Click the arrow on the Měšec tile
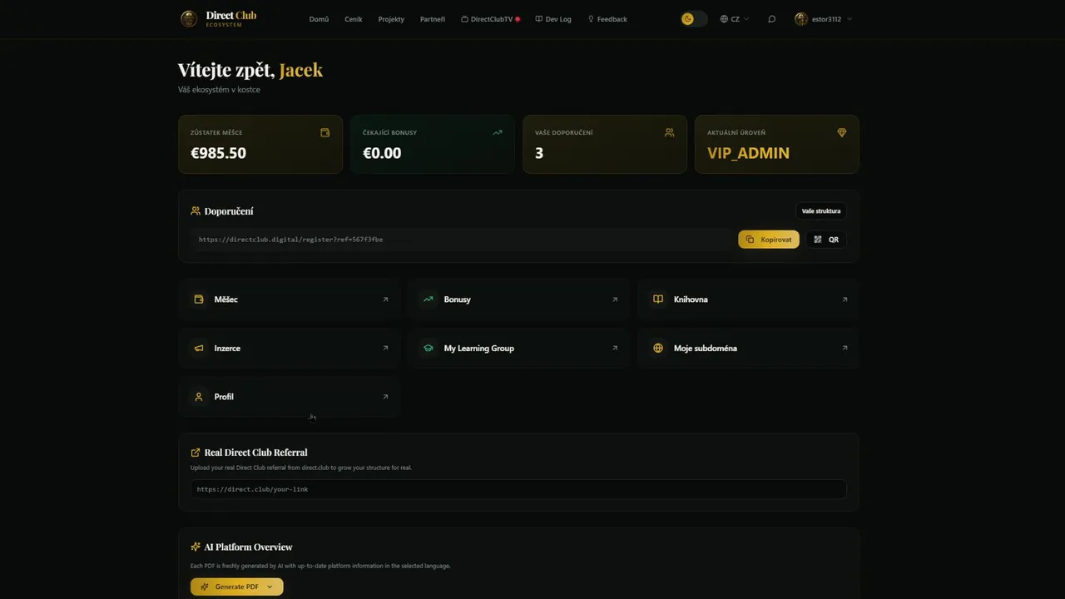 (385, 299)
